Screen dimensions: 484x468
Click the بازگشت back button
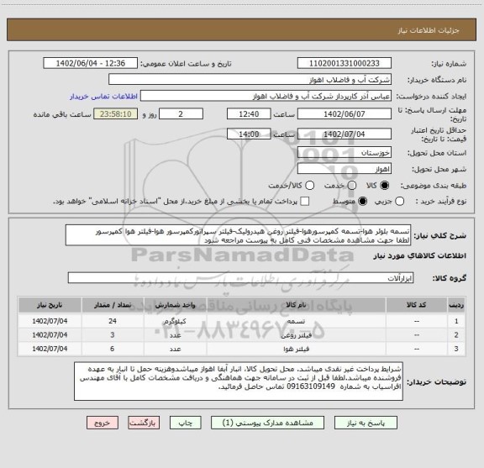(144, 423)
